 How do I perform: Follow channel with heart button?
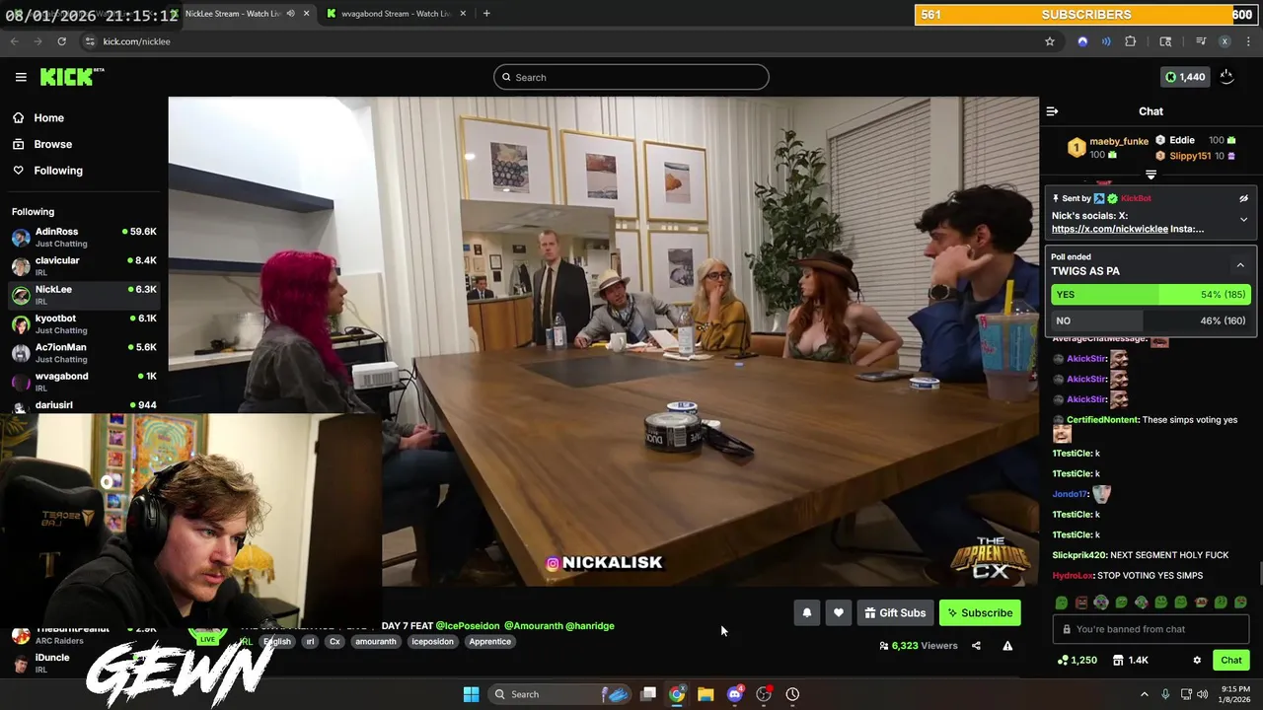[839, 613]
